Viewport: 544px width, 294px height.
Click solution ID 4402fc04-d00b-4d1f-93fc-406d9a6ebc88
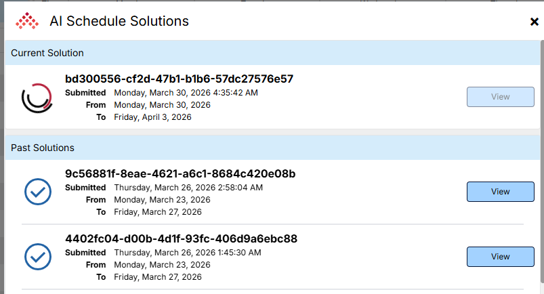182,238
